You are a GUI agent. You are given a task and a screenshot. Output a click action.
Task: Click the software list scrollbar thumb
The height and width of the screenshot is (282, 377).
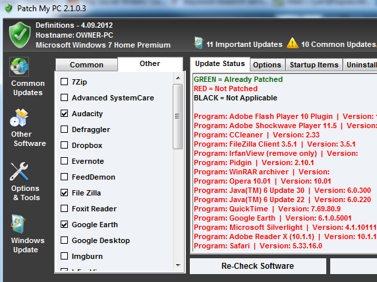pyautogui.click(x=178, y=116)
